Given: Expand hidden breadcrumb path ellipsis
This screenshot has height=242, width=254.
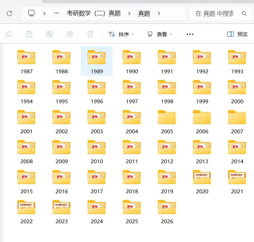Looking at the screenshot, I should pyautogui.click(x=56, y=13).
